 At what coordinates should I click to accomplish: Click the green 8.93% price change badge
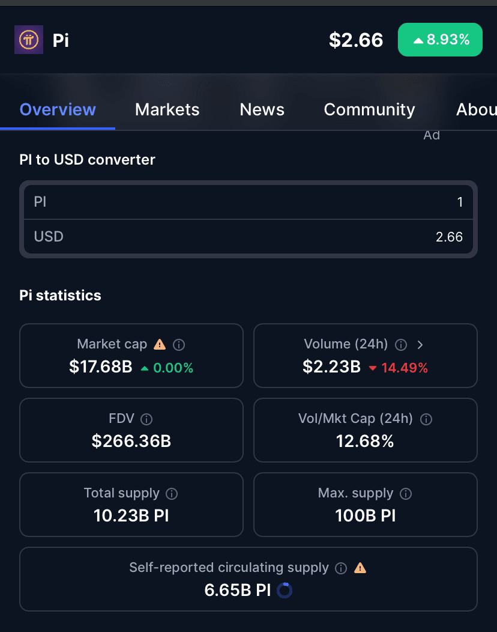tap(440, 40)
